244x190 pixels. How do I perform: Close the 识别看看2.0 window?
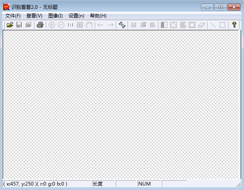[x=234, y=7]
